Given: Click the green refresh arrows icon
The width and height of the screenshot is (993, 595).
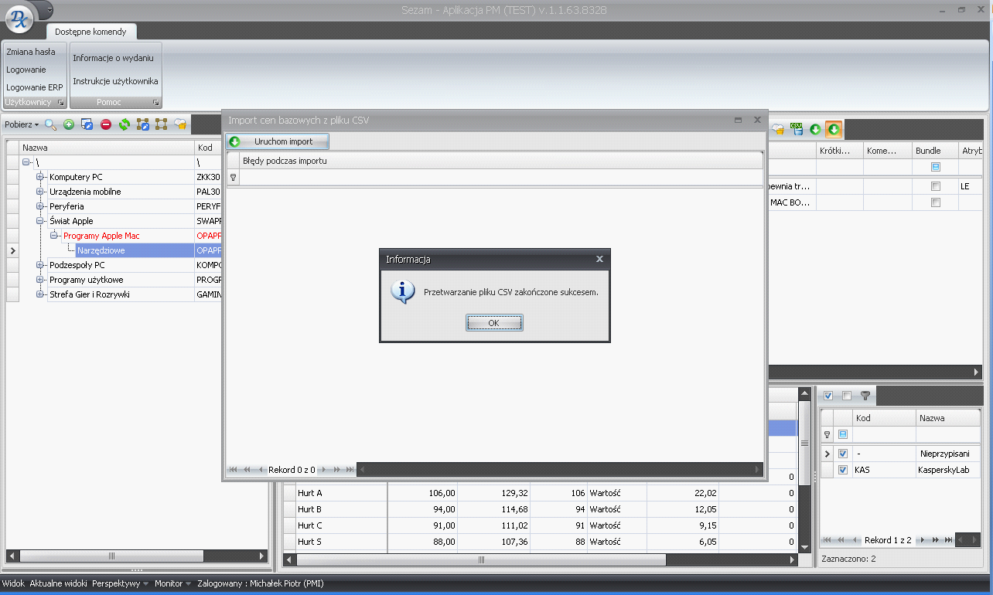Looking at the screenshot, I should (124, 124).
